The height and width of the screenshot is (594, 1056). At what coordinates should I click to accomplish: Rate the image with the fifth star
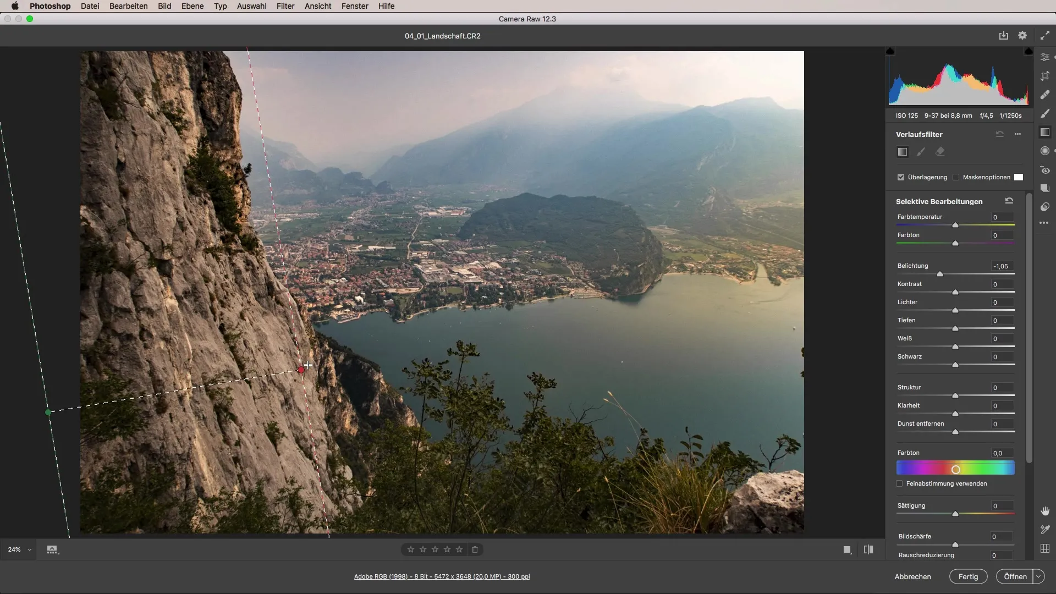point(459,549)
